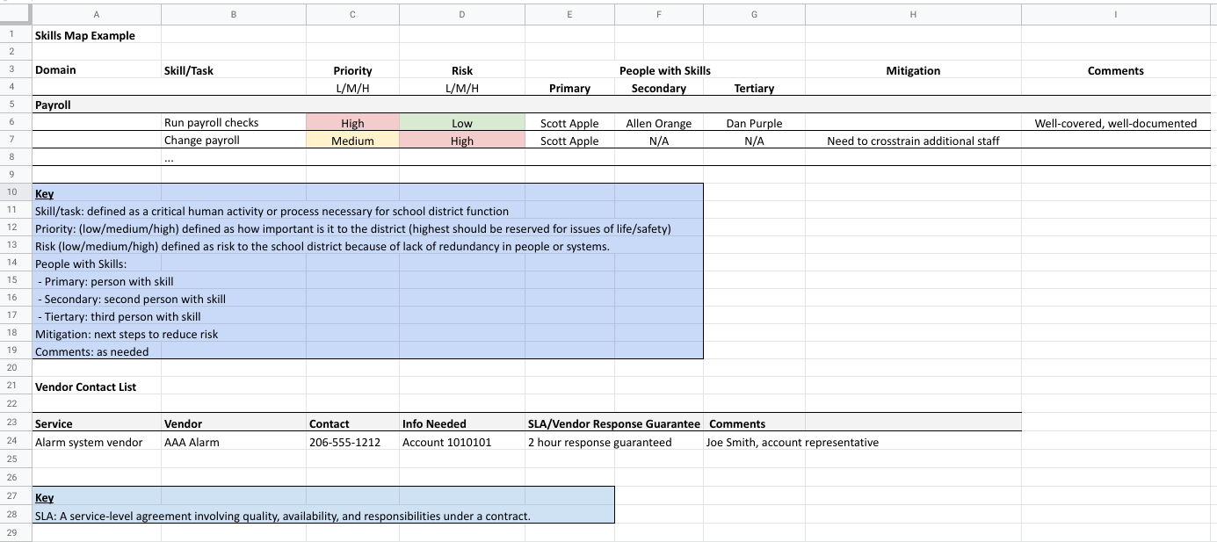Click the 'Vendor Contact List' heading

pyautogui.click(x=85, y=387)
